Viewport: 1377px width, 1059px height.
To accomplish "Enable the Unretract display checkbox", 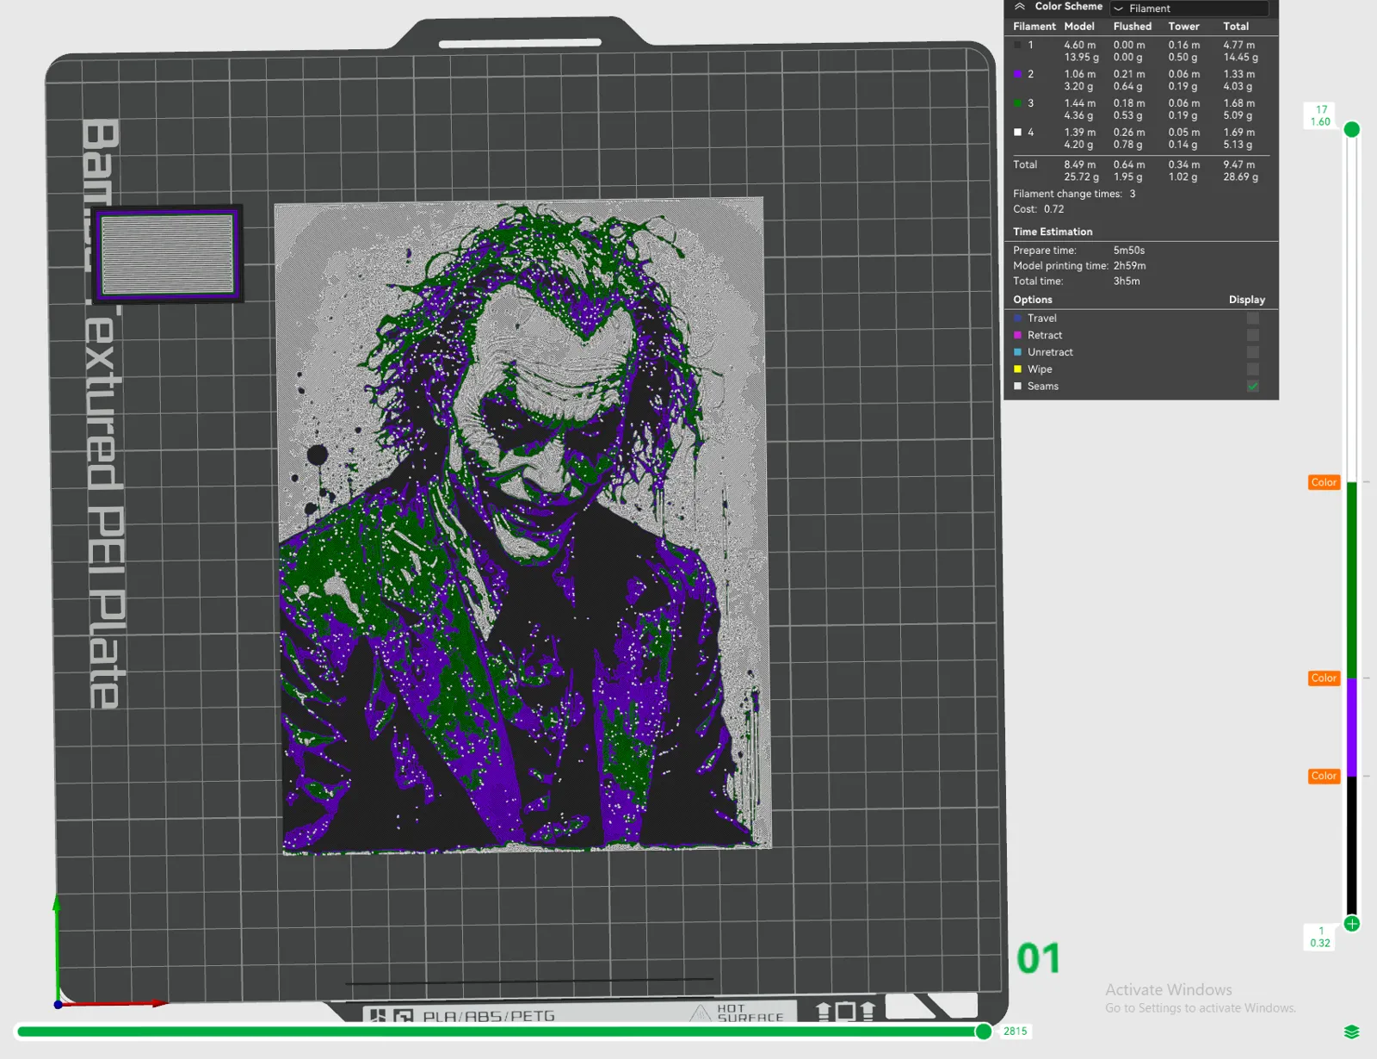I will coord(1253,352).
